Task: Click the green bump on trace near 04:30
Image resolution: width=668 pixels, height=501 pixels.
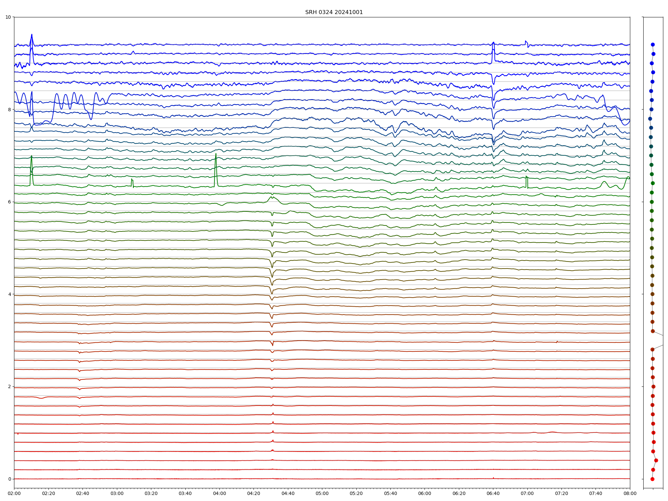Action: coord(272,197)
